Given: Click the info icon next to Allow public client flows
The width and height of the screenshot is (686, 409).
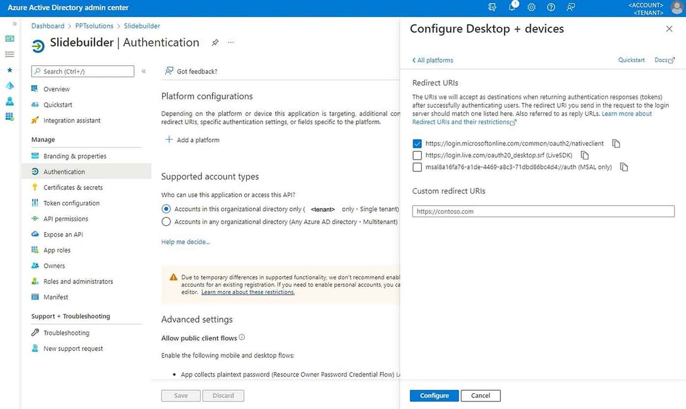Looking at the screenshot, I should coord(242,338).
